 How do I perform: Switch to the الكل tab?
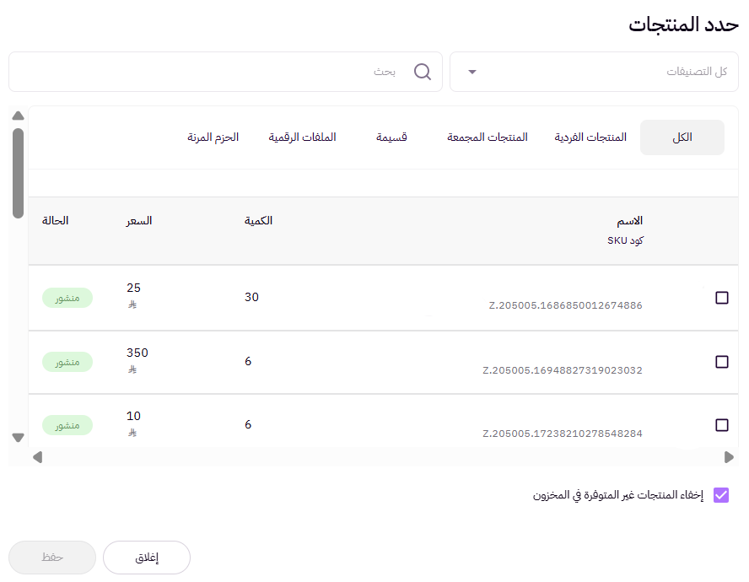click(682, 137)
